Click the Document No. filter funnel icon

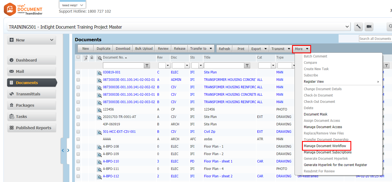(147, 65)
